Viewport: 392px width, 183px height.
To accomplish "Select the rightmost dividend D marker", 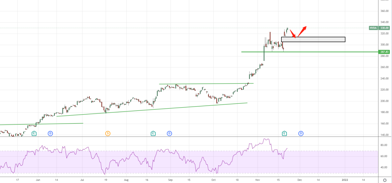I will (x=301, y=134).
